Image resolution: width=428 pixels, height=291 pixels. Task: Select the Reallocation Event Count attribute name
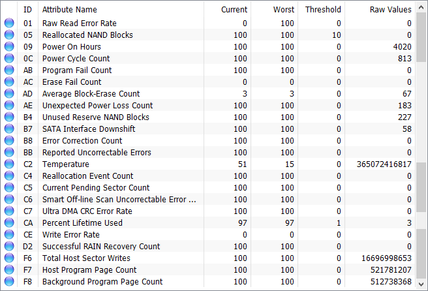(87, 176)
